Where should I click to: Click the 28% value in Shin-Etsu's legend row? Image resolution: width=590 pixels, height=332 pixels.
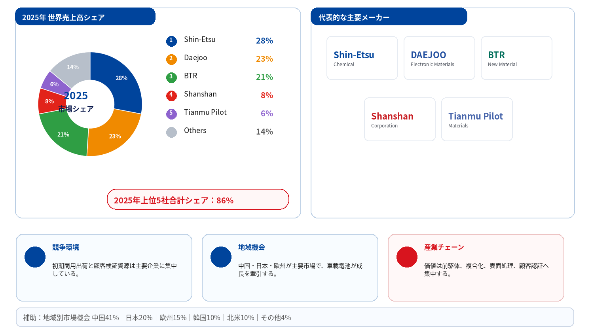tap(264, 41)
